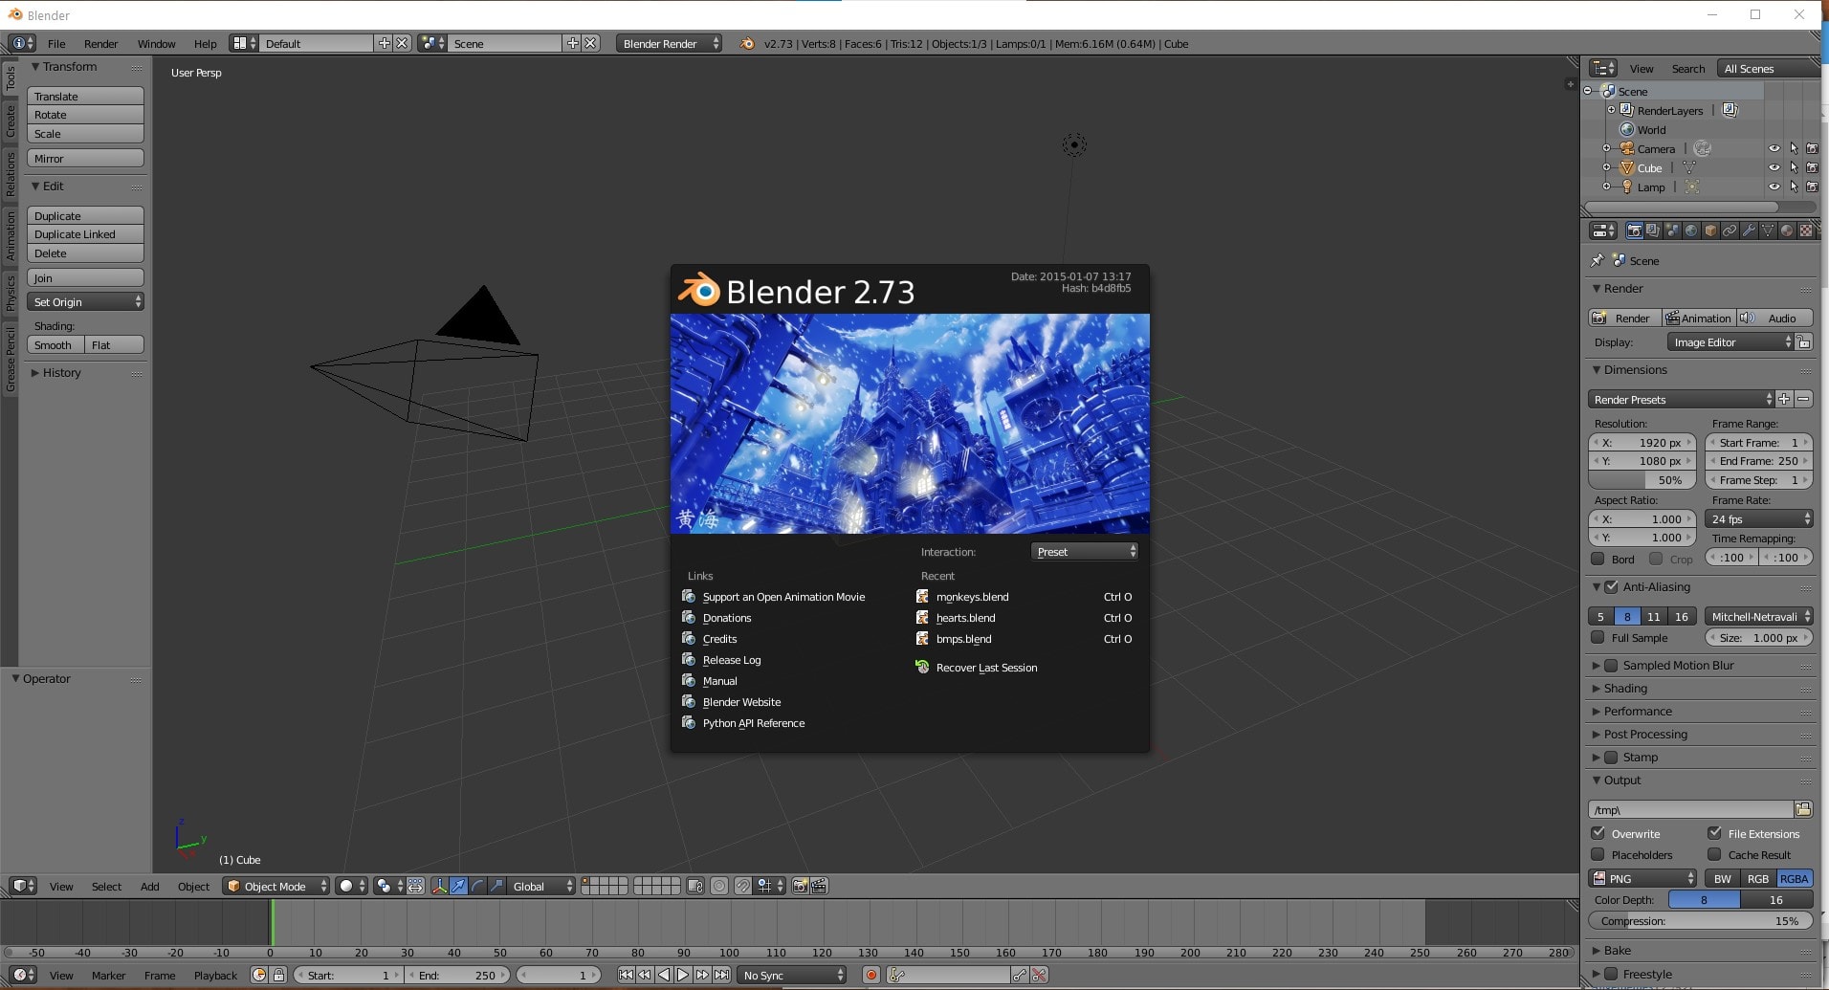Toggle the snap magnet icon
Viewport: 1829px width, 990px height.
tap(743, 886)
